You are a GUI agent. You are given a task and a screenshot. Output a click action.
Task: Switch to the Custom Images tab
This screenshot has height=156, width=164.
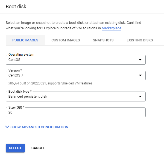tap(66, 40)
